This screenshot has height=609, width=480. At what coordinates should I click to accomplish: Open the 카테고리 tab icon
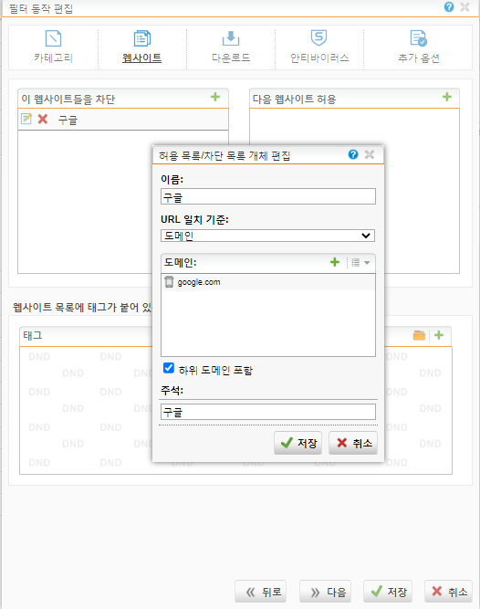click(x=53, y=39)
